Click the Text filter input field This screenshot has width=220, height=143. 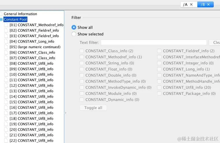(153, 42)
